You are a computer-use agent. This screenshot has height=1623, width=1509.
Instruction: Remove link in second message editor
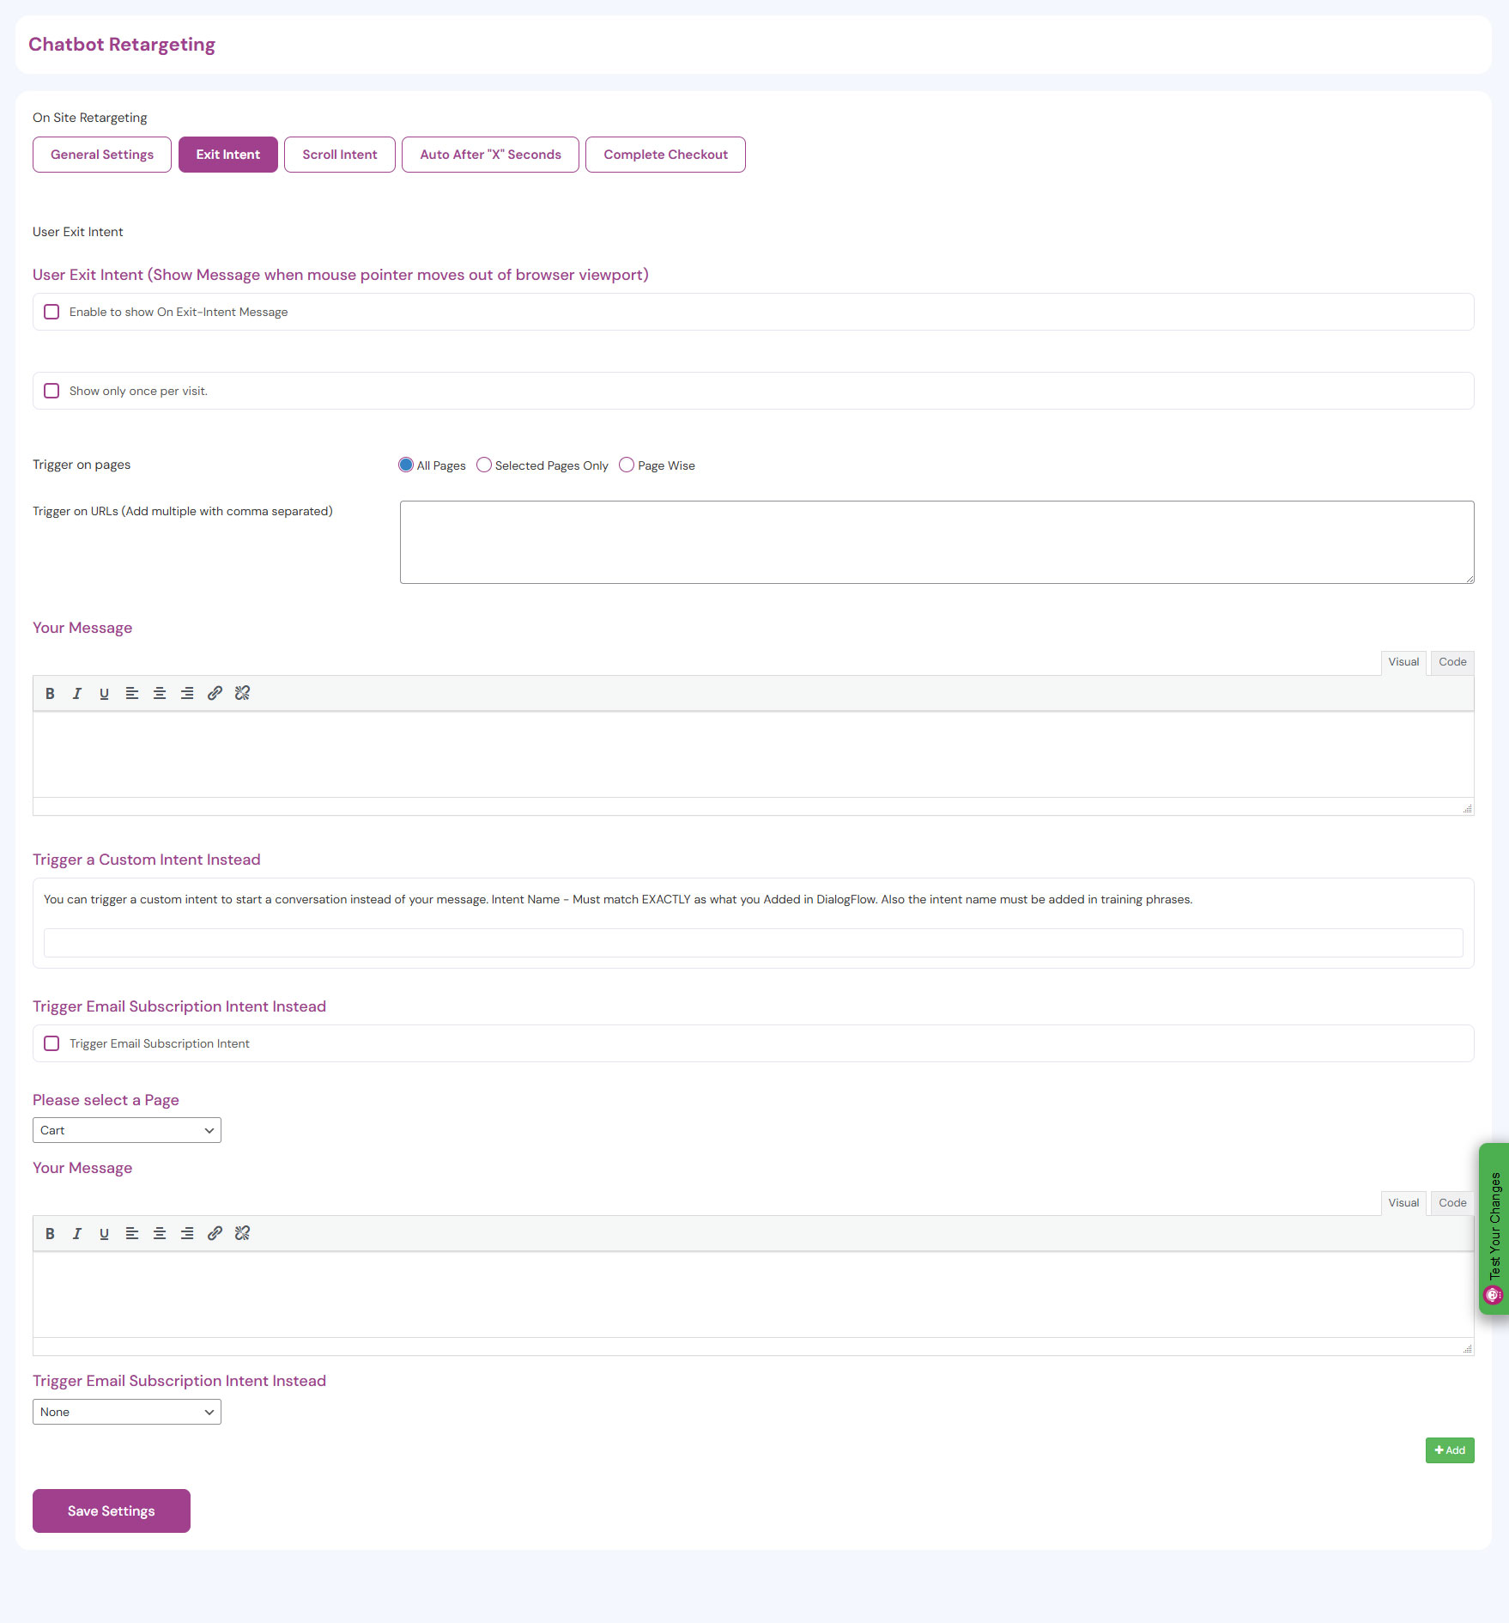[242, 1234]
